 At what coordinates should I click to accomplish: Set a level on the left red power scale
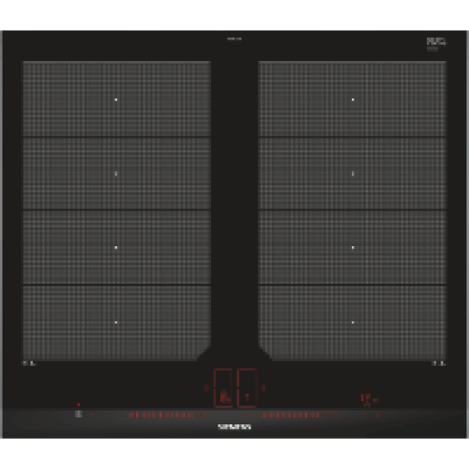tap(168, 415)
